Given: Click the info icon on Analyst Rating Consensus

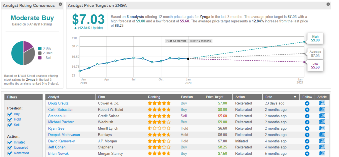Looking at the screenshot, I should point(60,4).
